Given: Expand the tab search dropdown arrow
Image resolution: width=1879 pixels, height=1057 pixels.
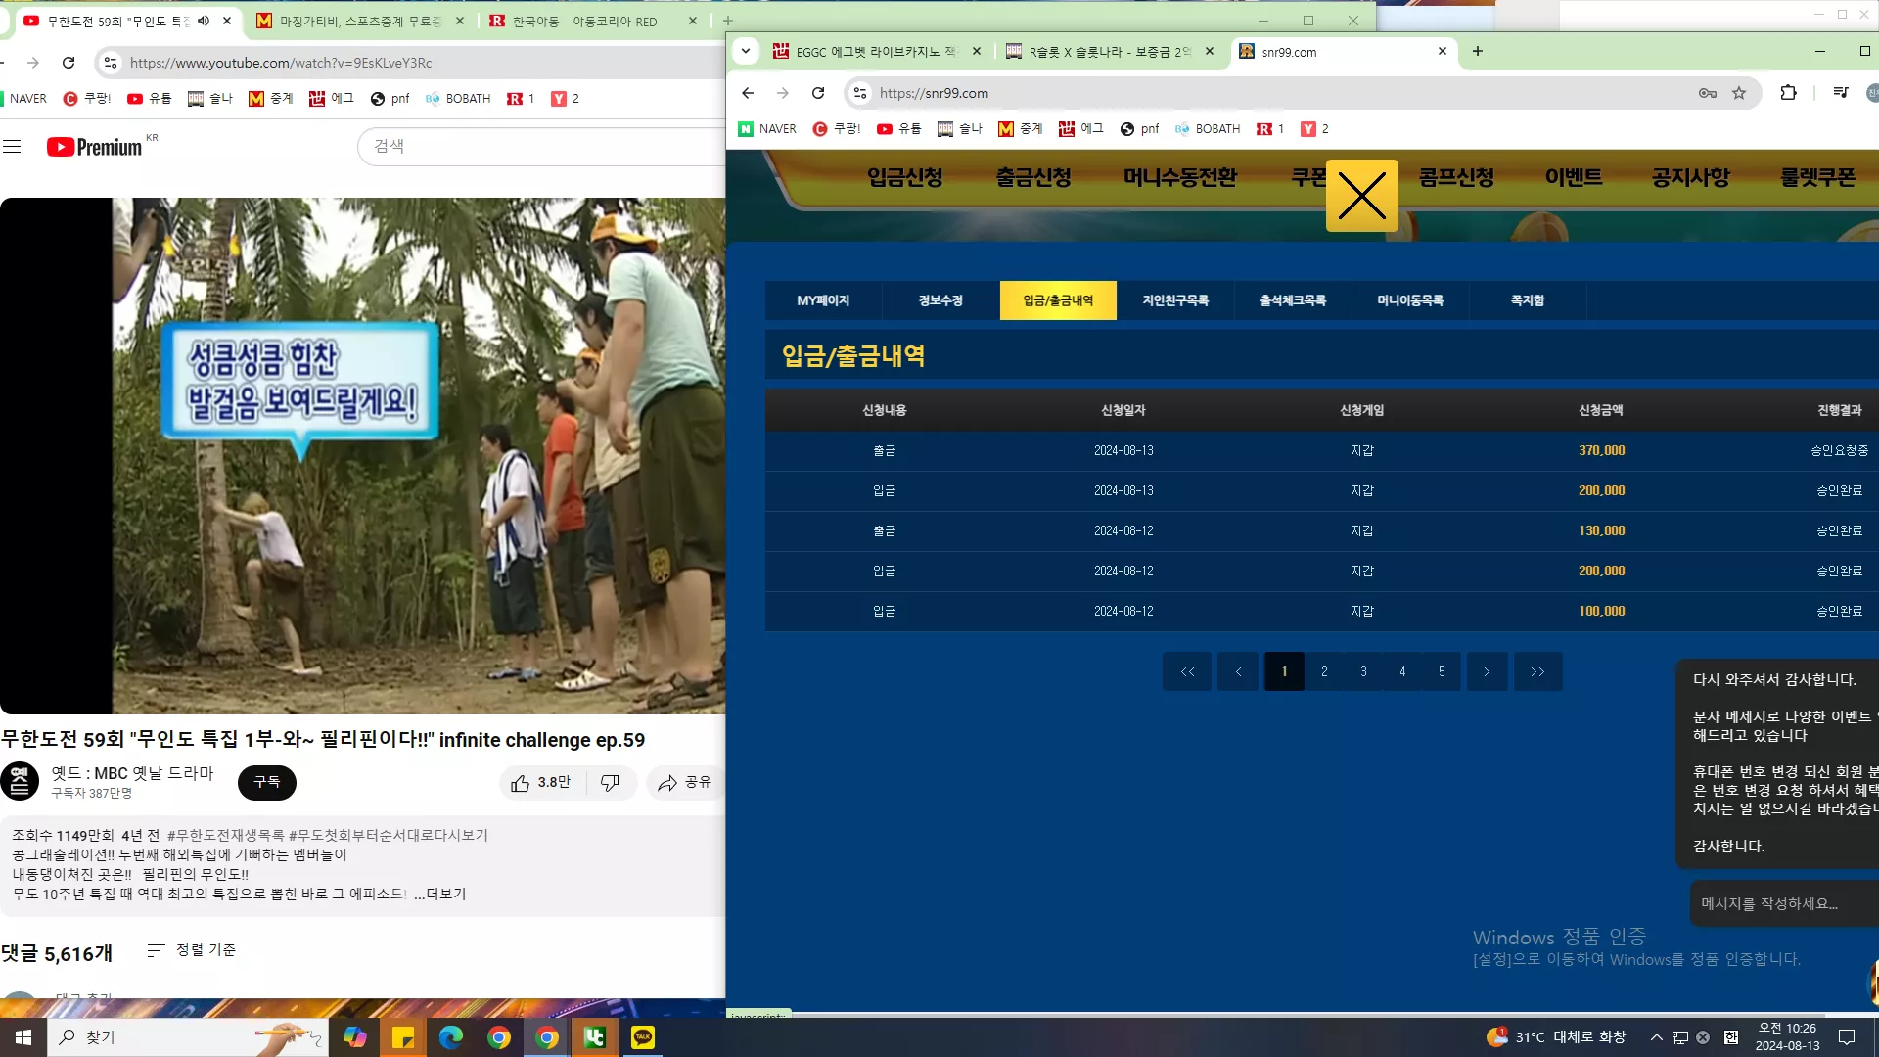Looking at the screenshot, I should (746, 52).
